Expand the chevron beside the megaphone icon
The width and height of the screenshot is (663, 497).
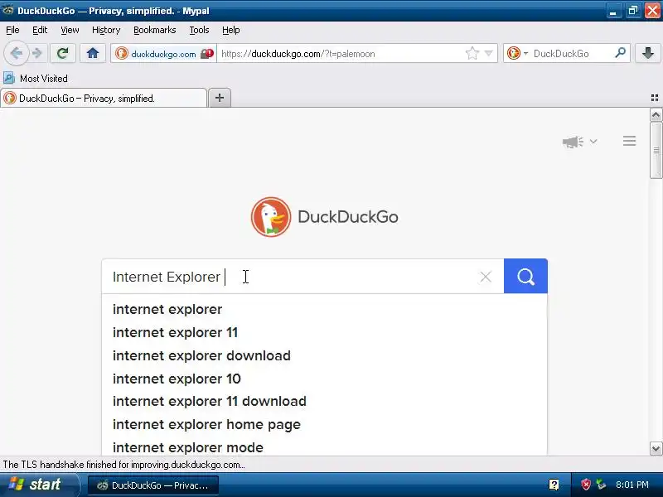coord(593,141)
